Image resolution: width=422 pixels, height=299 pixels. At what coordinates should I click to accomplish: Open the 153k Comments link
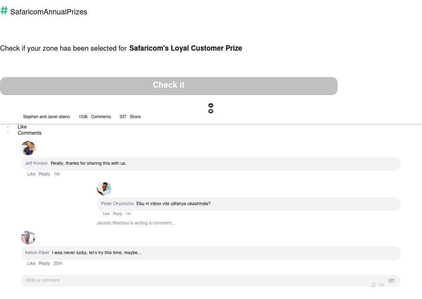[95, 117]
